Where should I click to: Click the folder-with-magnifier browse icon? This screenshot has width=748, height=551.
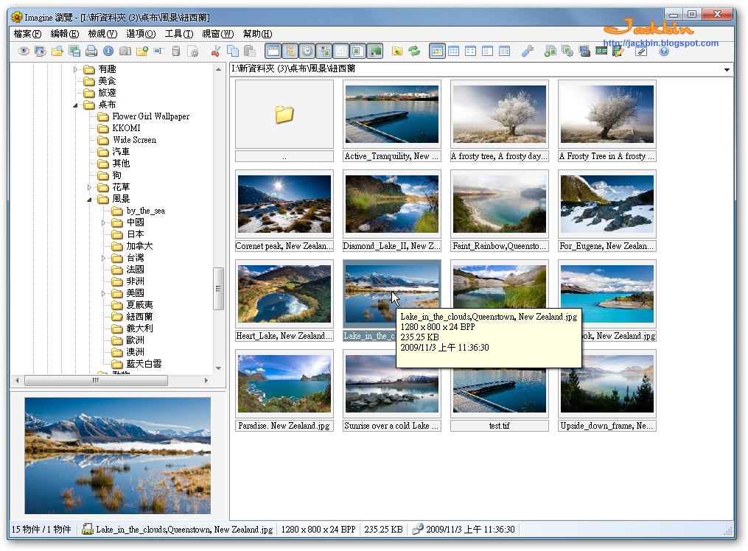[x=57, y=51]
